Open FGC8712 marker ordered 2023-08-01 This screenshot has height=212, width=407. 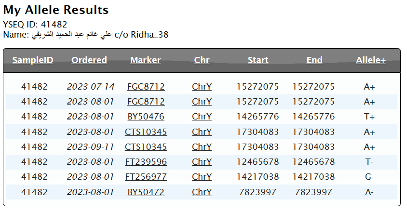pyautogui.click(x=146, y=102)
